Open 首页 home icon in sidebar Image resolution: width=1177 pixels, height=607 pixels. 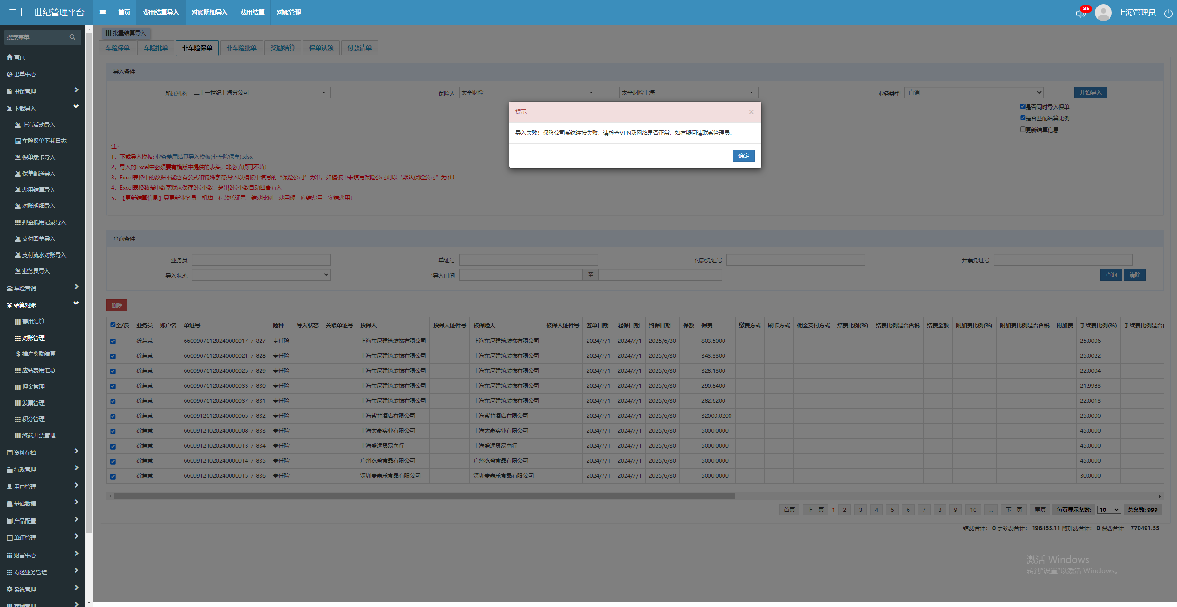(x=16, y=57)
